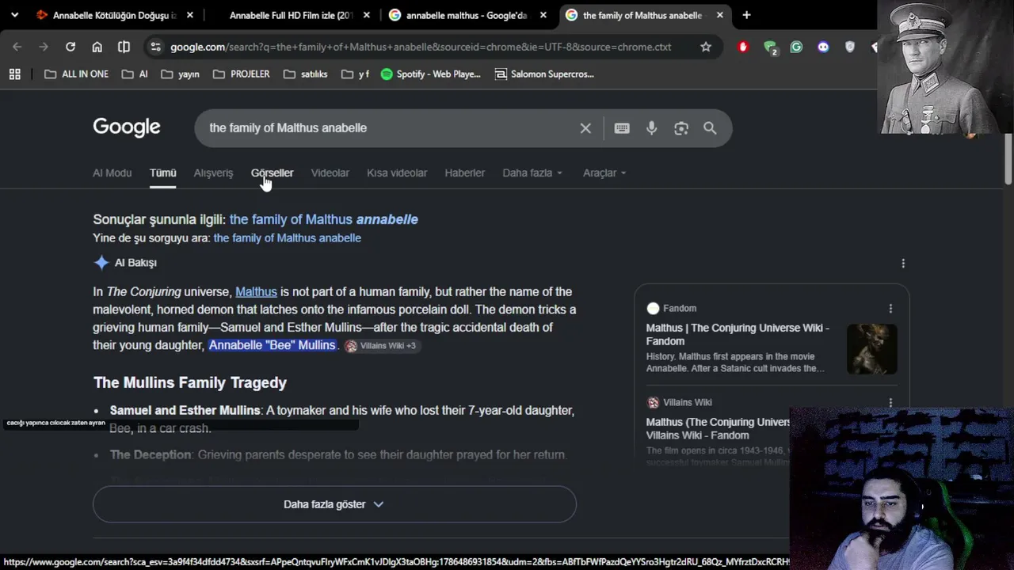Open the yayın bookmark folder

[x=180, y=74]
